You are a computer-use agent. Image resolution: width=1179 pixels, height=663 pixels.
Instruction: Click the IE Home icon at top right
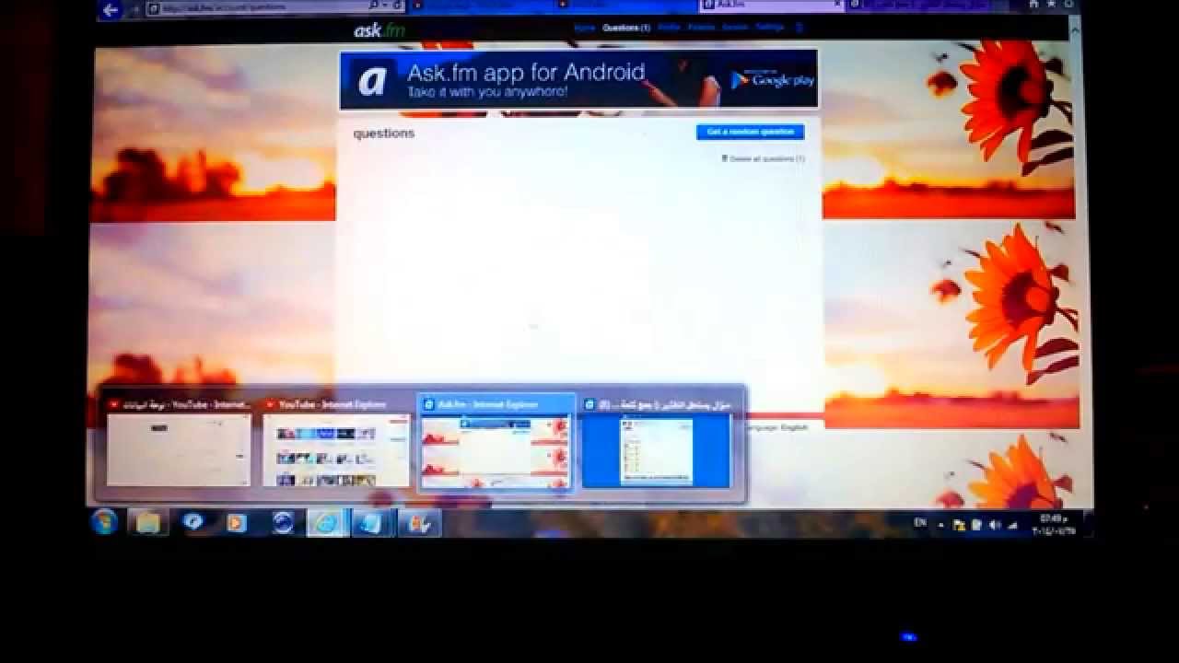tap(1032, 6)
